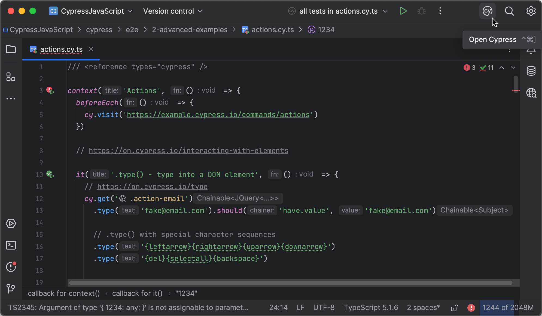This screenshot has width=542, height=316.
Task: Open the Database tool window
Action: pyautogui.click(x=531, y=71)
